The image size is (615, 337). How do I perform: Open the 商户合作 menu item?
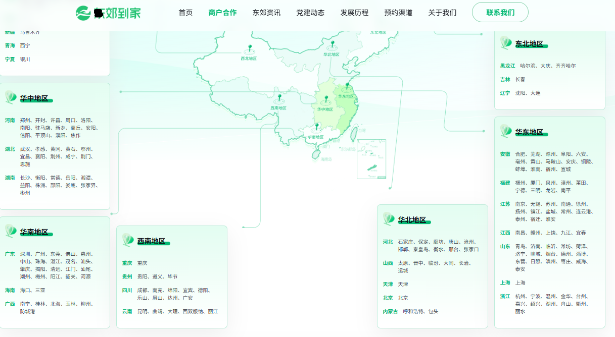(222, 13)
